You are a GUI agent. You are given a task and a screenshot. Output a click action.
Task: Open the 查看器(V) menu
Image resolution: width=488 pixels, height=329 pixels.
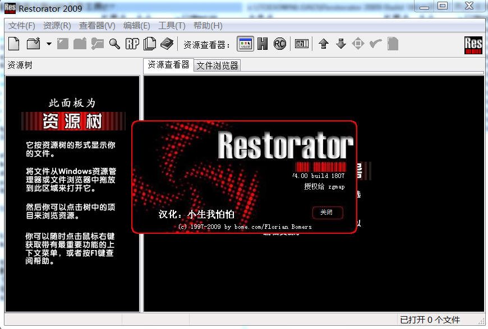click(97, 25)
